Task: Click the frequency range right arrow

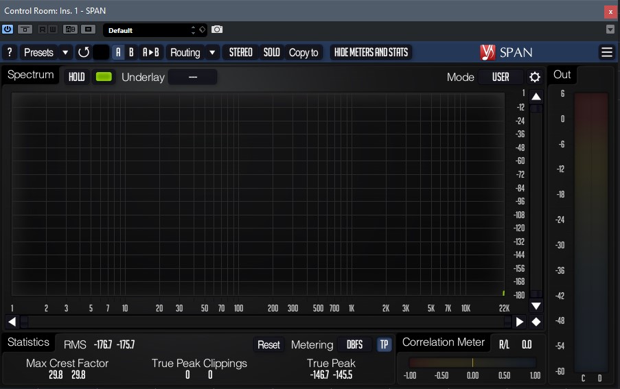Action: tap(520, 322)
